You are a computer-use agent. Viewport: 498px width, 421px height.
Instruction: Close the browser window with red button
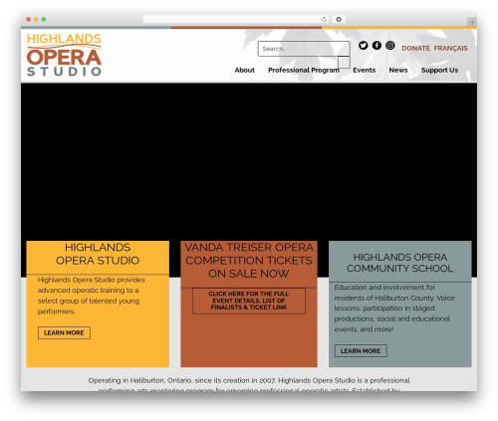pos(29,20)
